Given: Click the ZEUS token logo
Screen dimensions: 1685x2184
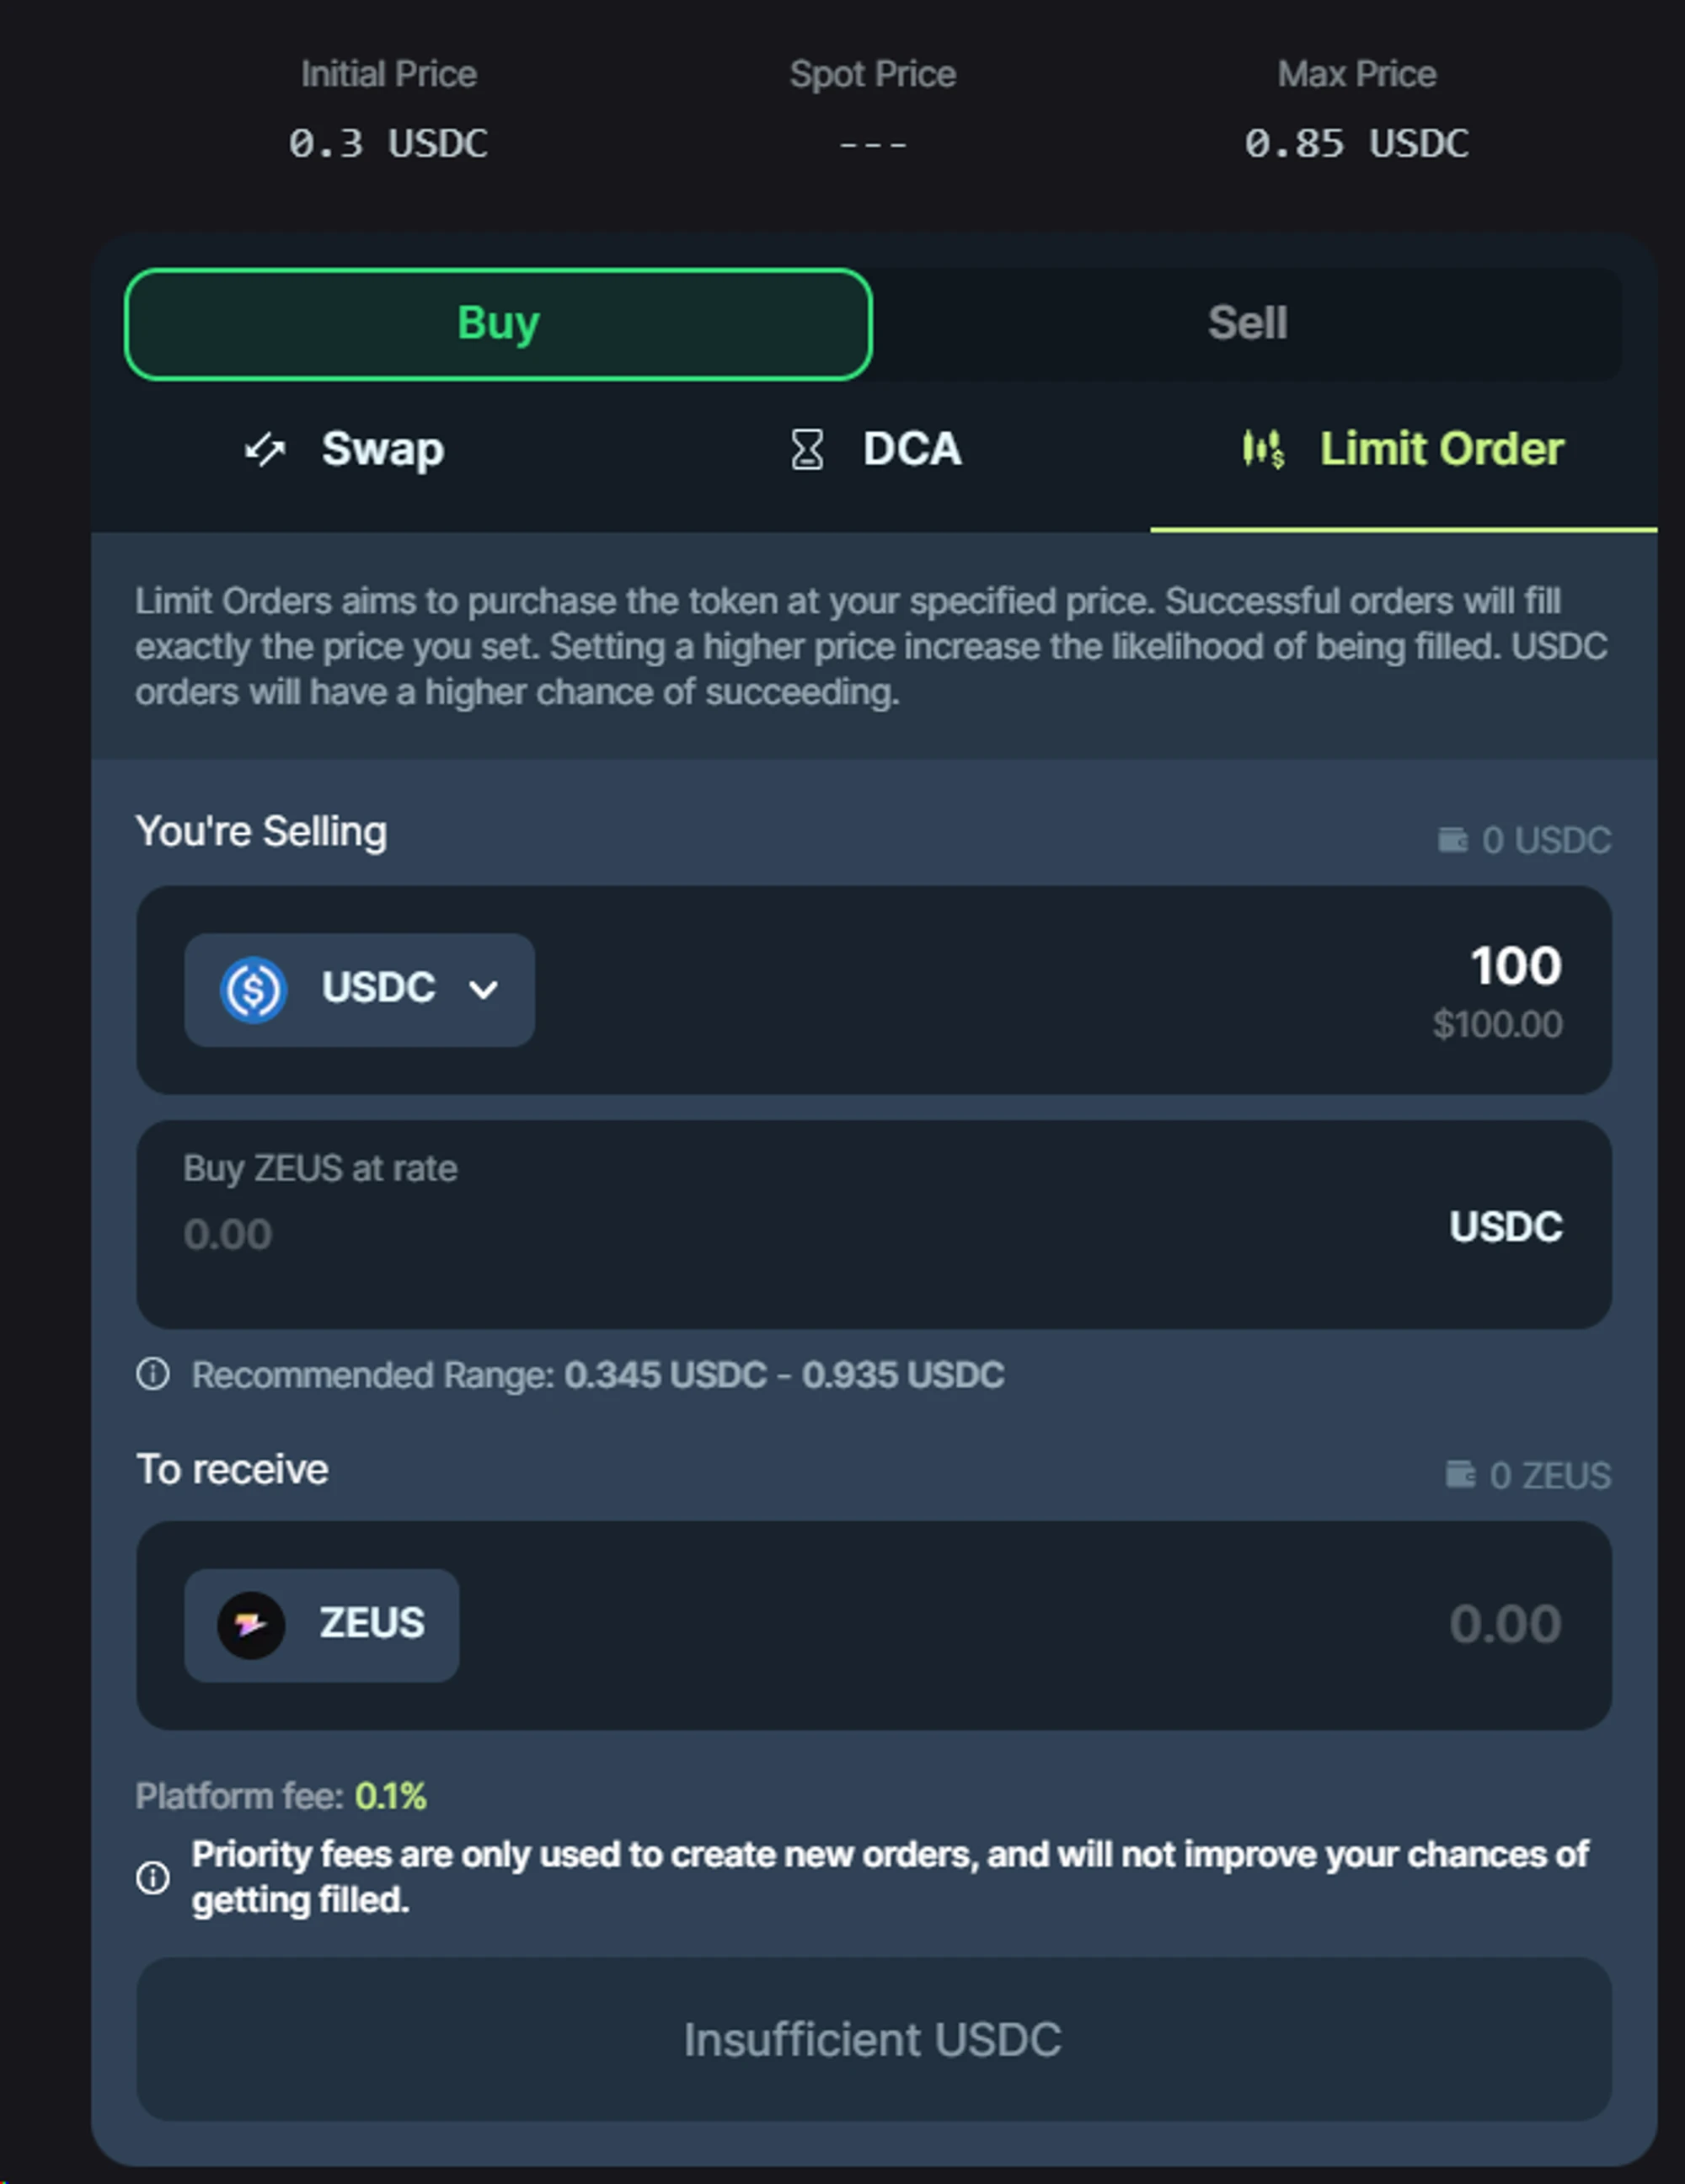Looking at the screenshot, I should (251, 1625).
